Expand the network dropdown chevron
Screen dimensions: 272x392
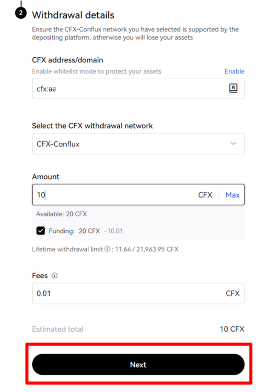(233, 144)
